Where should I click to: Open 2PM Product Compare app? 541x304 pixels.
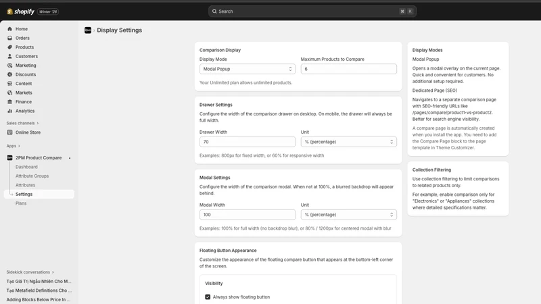coord(39,158)
